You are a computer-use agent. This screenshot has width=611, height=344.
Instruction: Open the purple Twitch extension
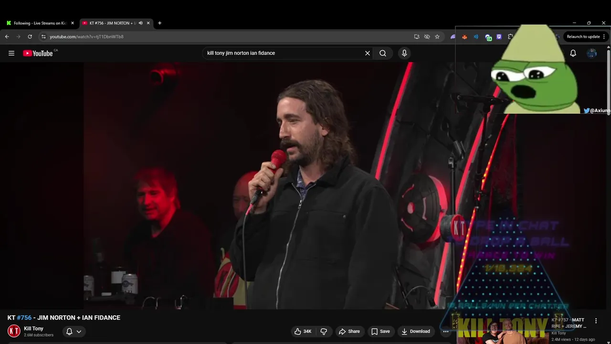coord(499,36)
